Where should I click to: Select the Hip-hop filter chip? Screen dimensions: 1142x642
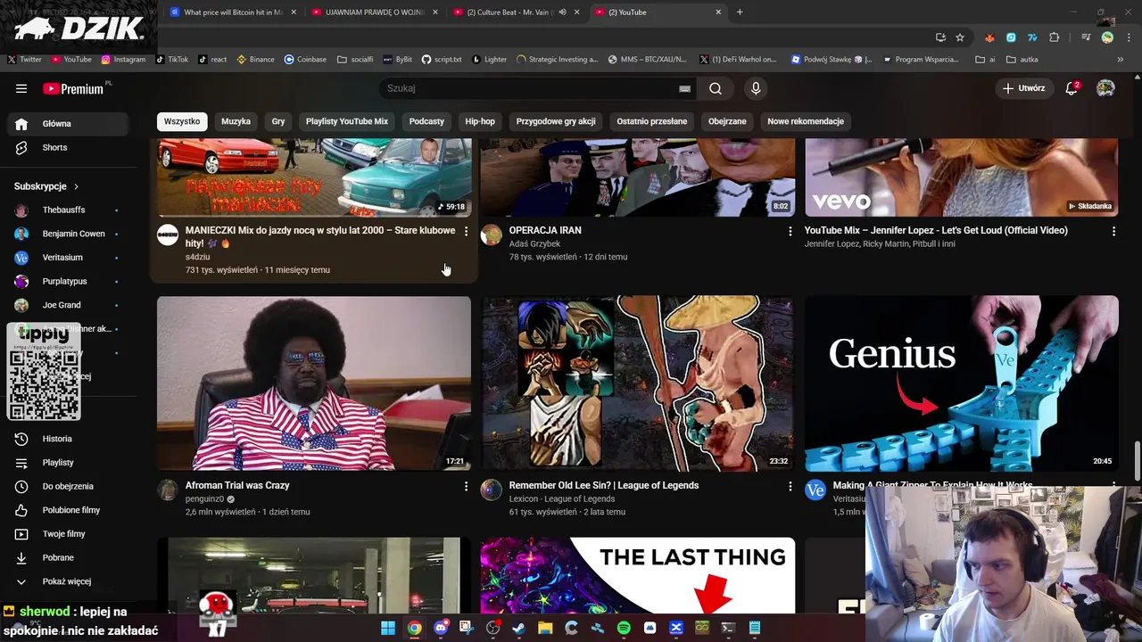(480, 121)
